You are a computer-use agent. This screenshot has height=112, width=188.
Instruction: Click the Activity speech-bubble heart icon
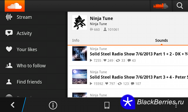coord(9,33)
